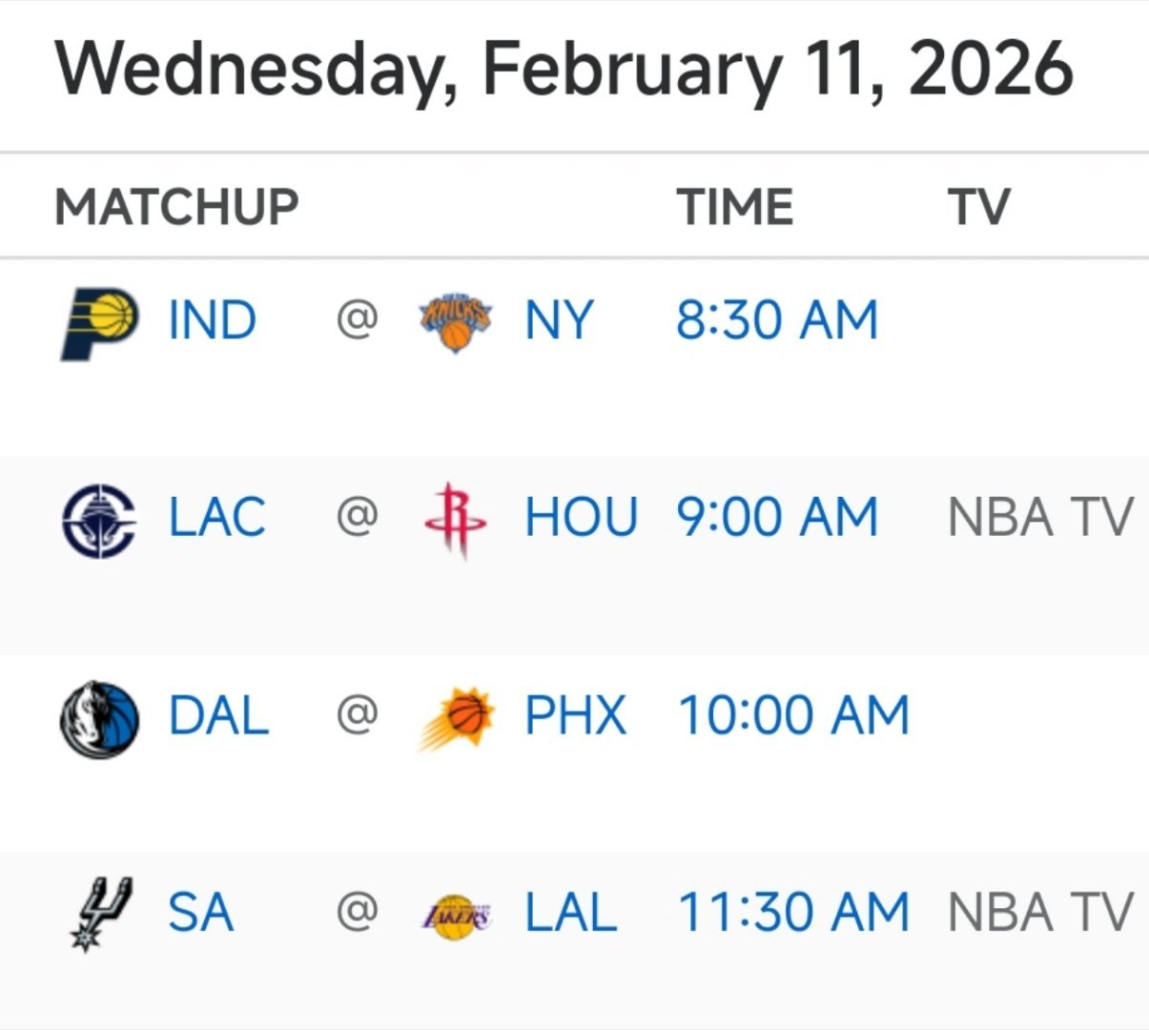Open the 8:30 AM game link
Image resolution: width=1149 pixels, height=1030 pixels.
(x=777, y=321)
